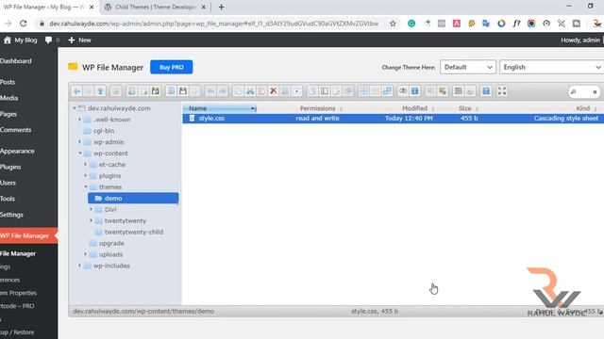The image size is (604, 339).
Task: Click the Rename toolbar icon
Action: [325, 91]
